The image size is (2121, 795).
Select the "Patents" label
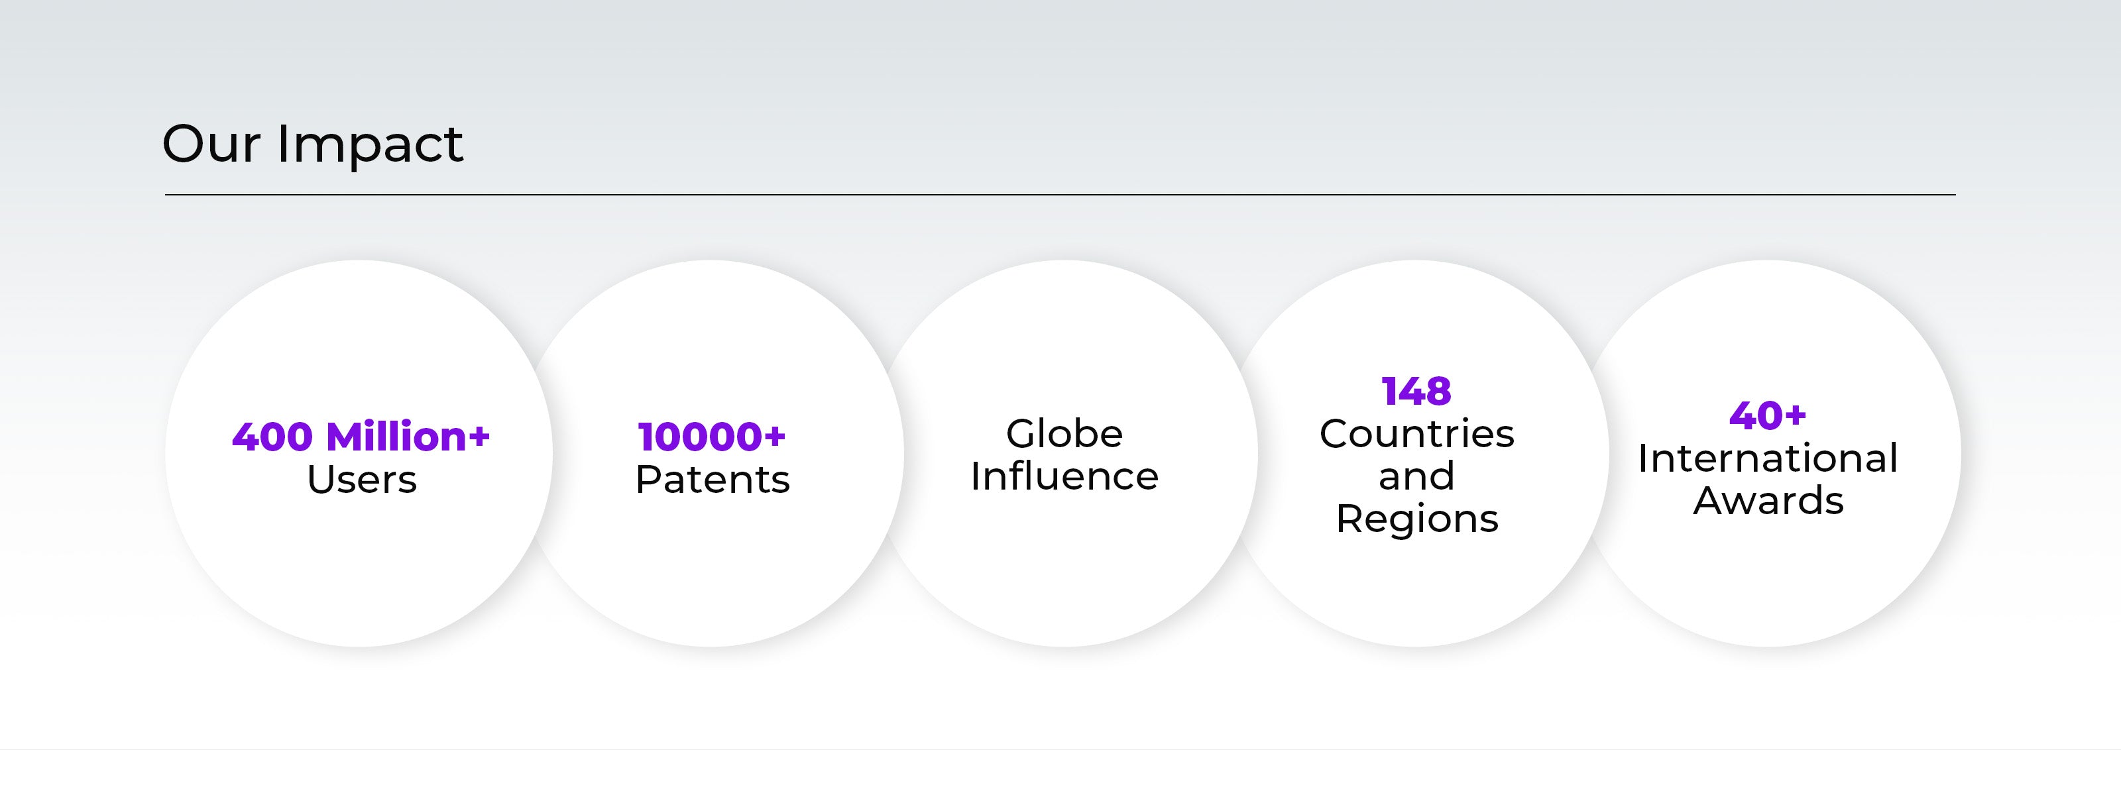pyautogui.click(x=713, y=480)
